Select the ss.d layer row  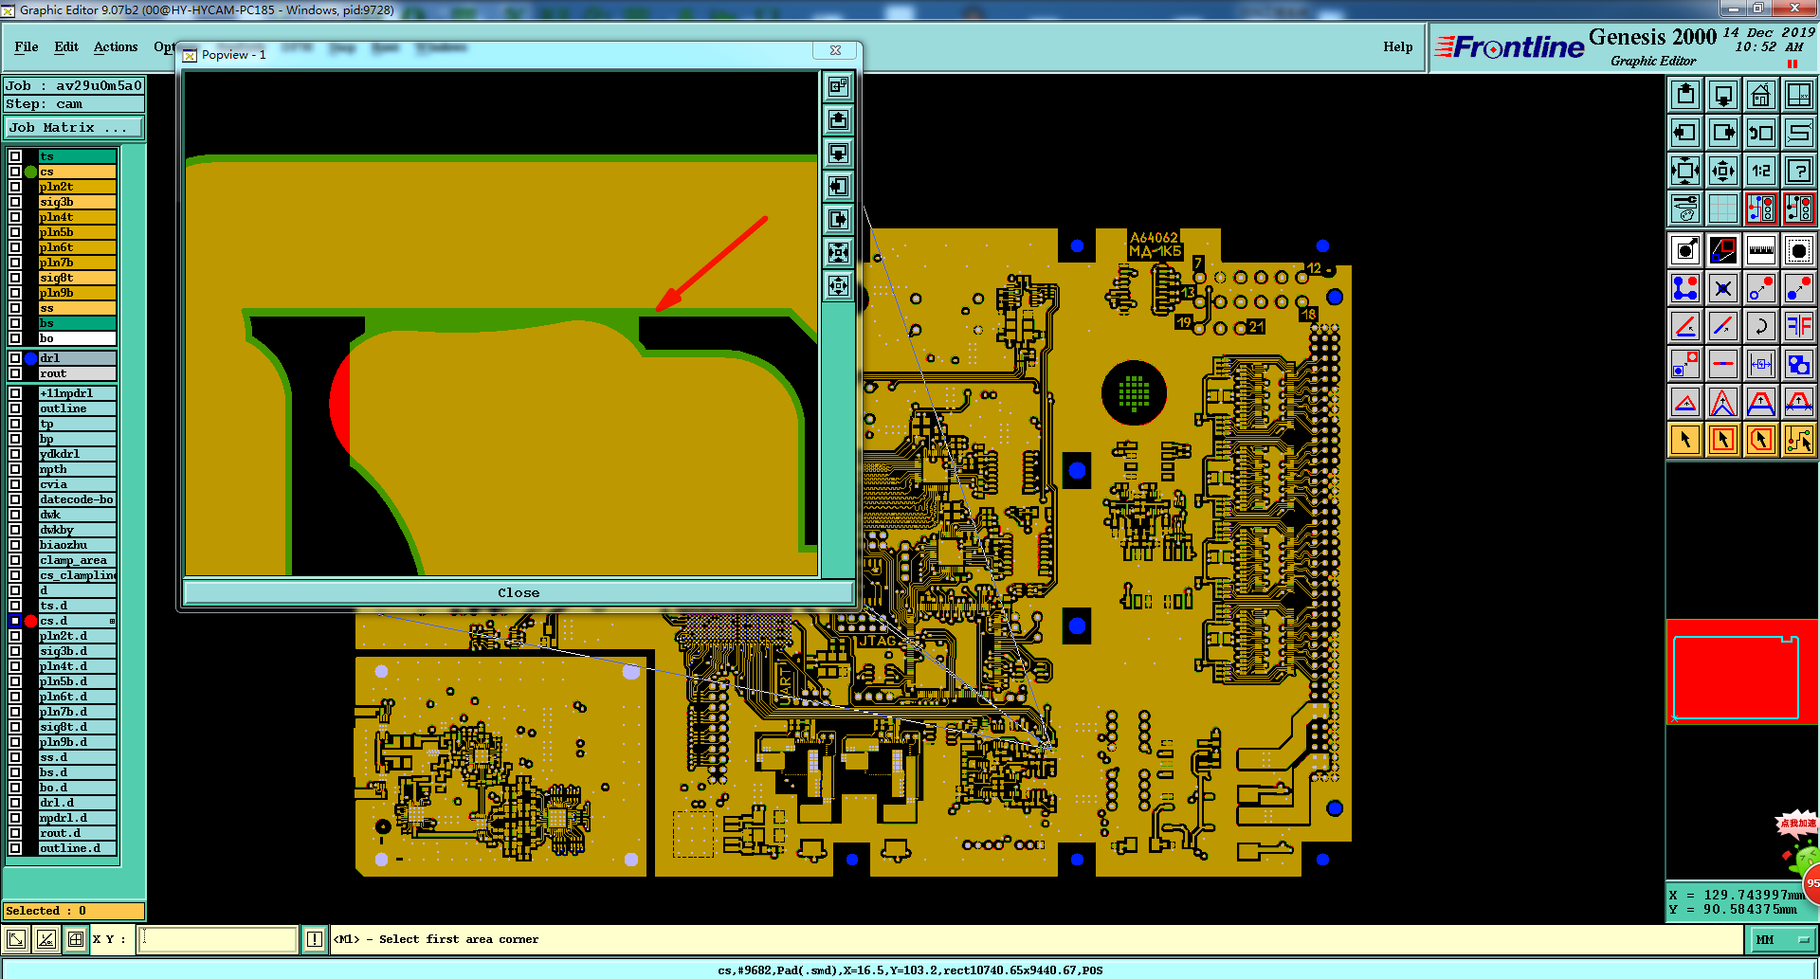tap(78, 757)
